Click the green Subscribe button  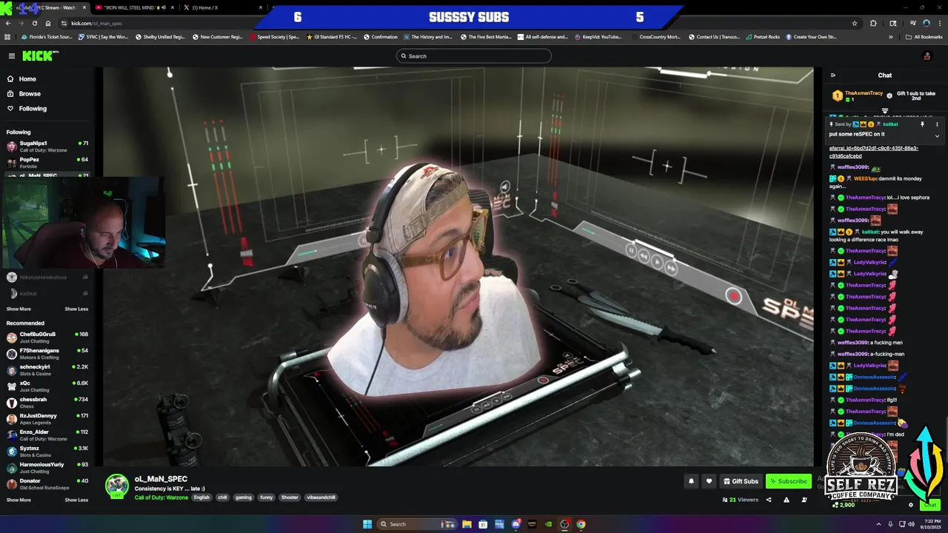click(x=788, y=481)
